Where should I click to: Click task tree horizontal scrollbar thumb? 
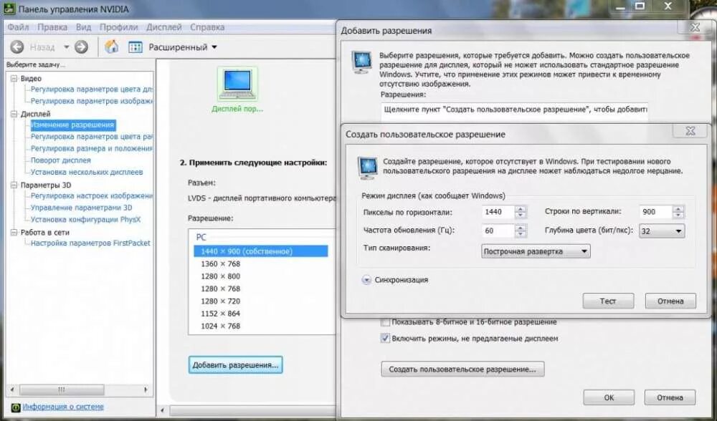click(61, 390)
